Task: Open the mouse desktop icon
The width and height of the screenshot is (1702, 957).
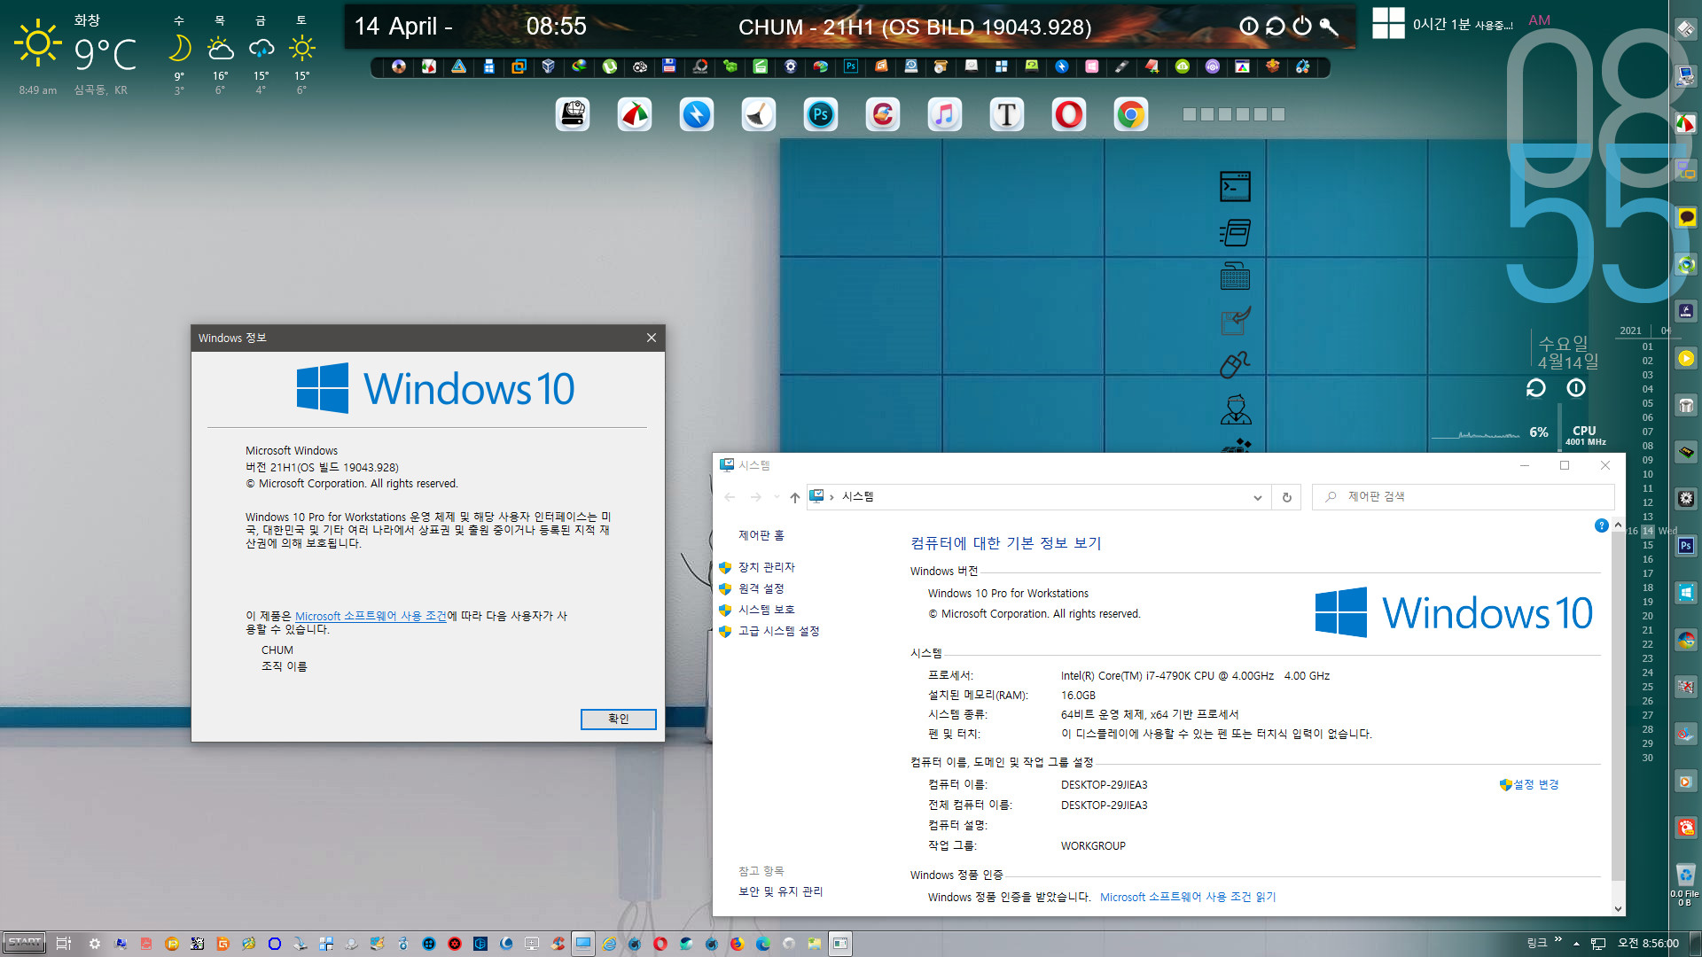Action: (x=1235, y=364)
